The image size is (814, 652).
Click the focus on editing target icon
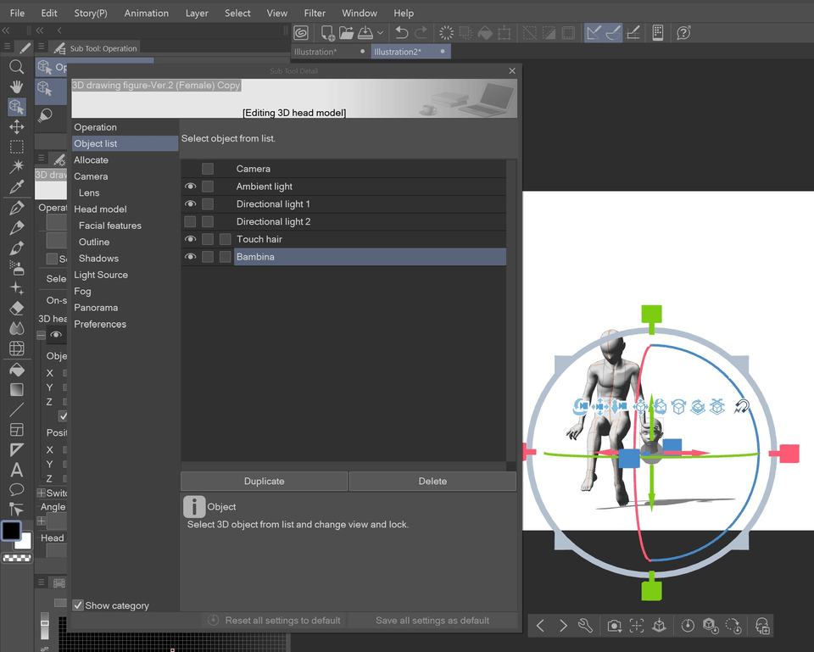tap(637, 626)
